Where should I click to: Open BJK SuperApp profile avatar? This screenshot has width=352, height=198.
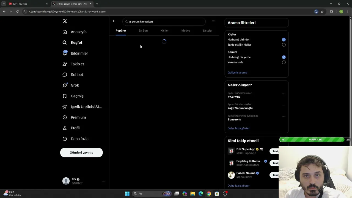click(x=231, y=151)
